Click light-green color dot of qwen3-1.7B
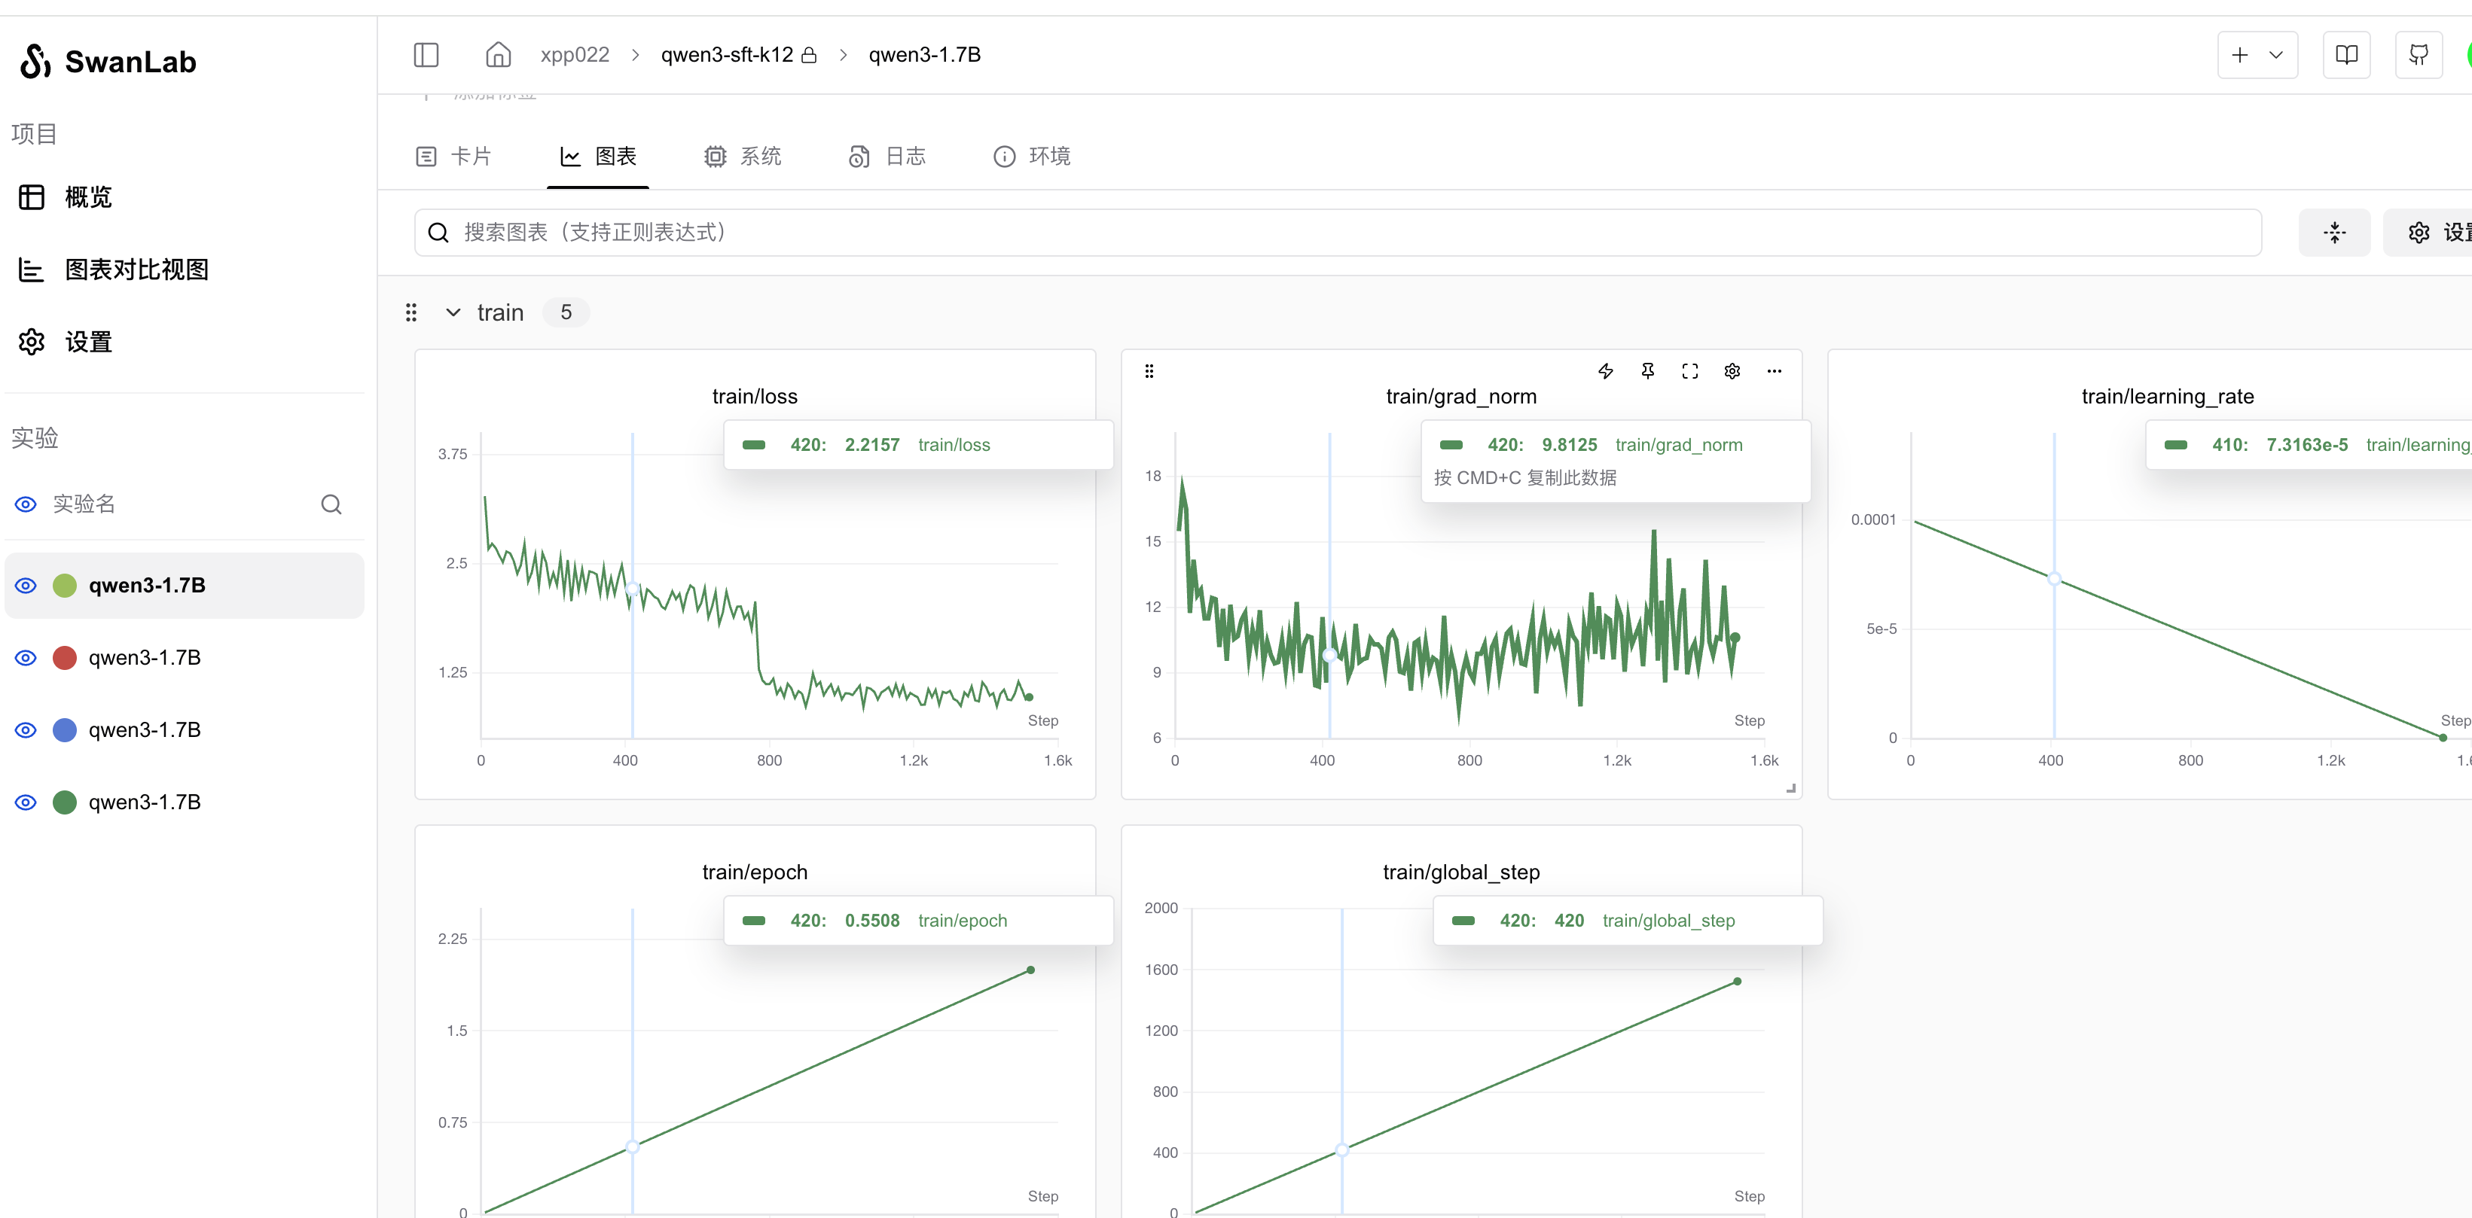The image size is (2472, 1218). click(x=64, y=585)
